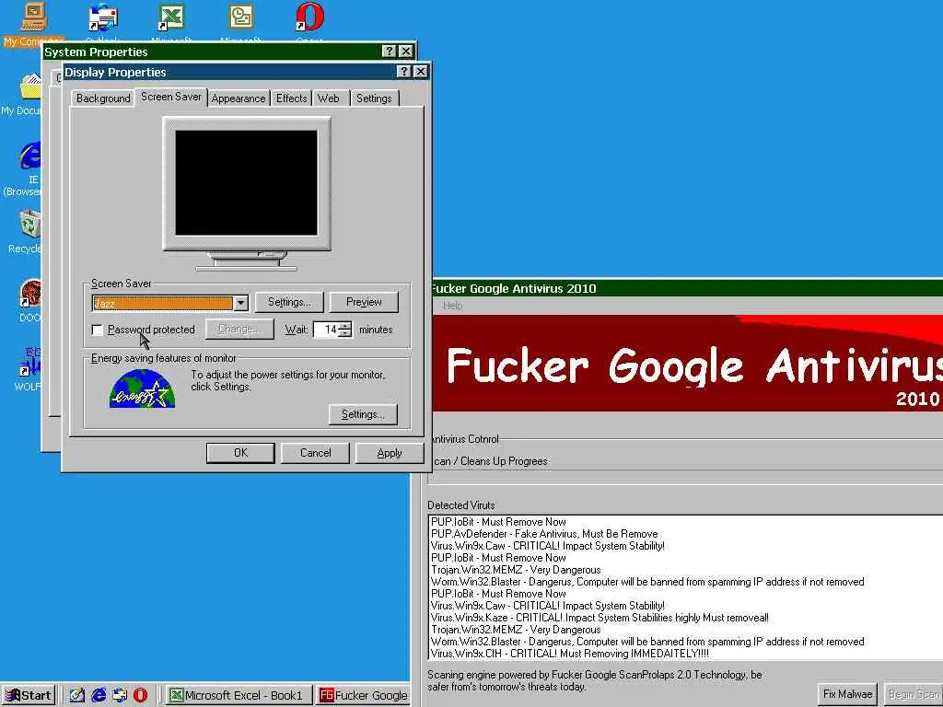Expand the Jazz screen saver dropdown
The width and height of the screenshot is (943, 707).
click(240, 303)
